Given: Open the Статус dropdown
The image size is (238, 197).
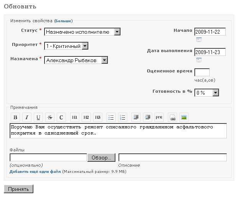Looking at the screenshot, I should click(82, 32).
